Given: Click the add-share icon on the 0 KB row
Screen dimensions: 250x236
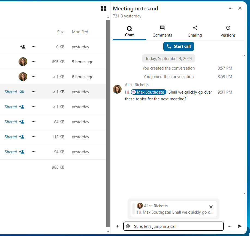Looking at the screenshot, I should [23, 47].
